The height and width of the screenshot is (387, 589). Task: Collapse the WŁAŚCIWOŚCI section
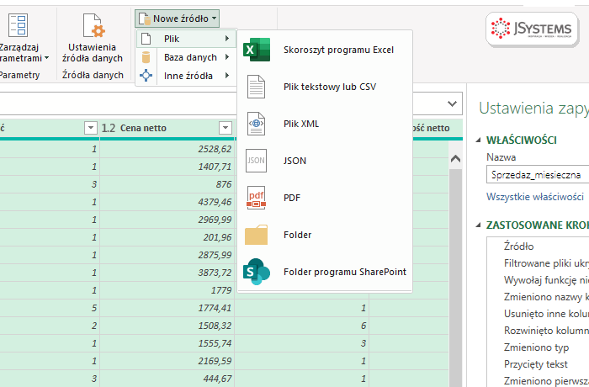point(478,140)
